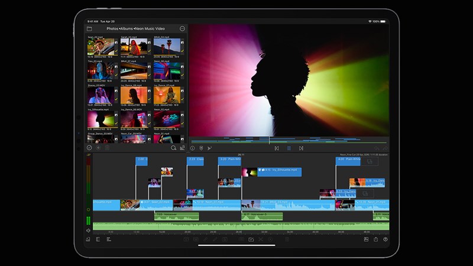Expand the library more options ellipsis menu
This screenshot has height=266, width=473.
tap(182, 28)
